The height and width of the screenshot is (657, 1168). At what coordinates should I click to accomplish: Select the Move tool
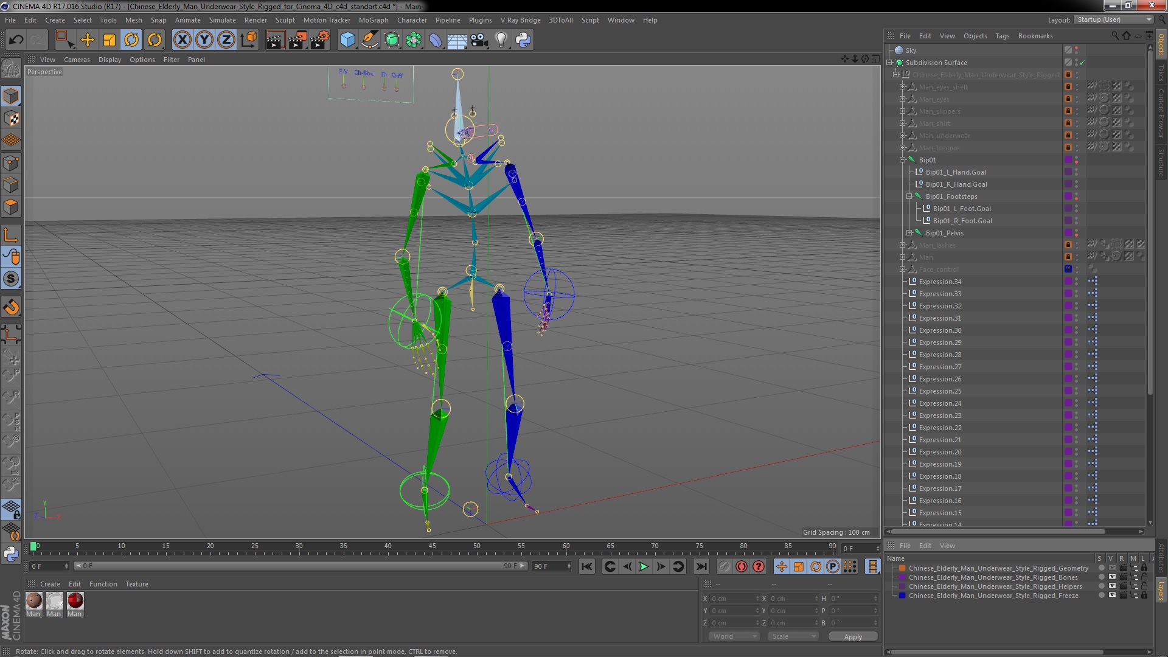tap(87, 40)
